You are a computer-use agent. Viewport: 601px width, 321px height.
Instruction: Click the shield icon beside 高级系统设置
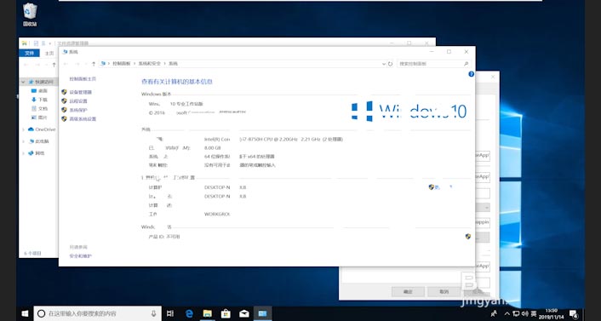click(x=64, y=119)
